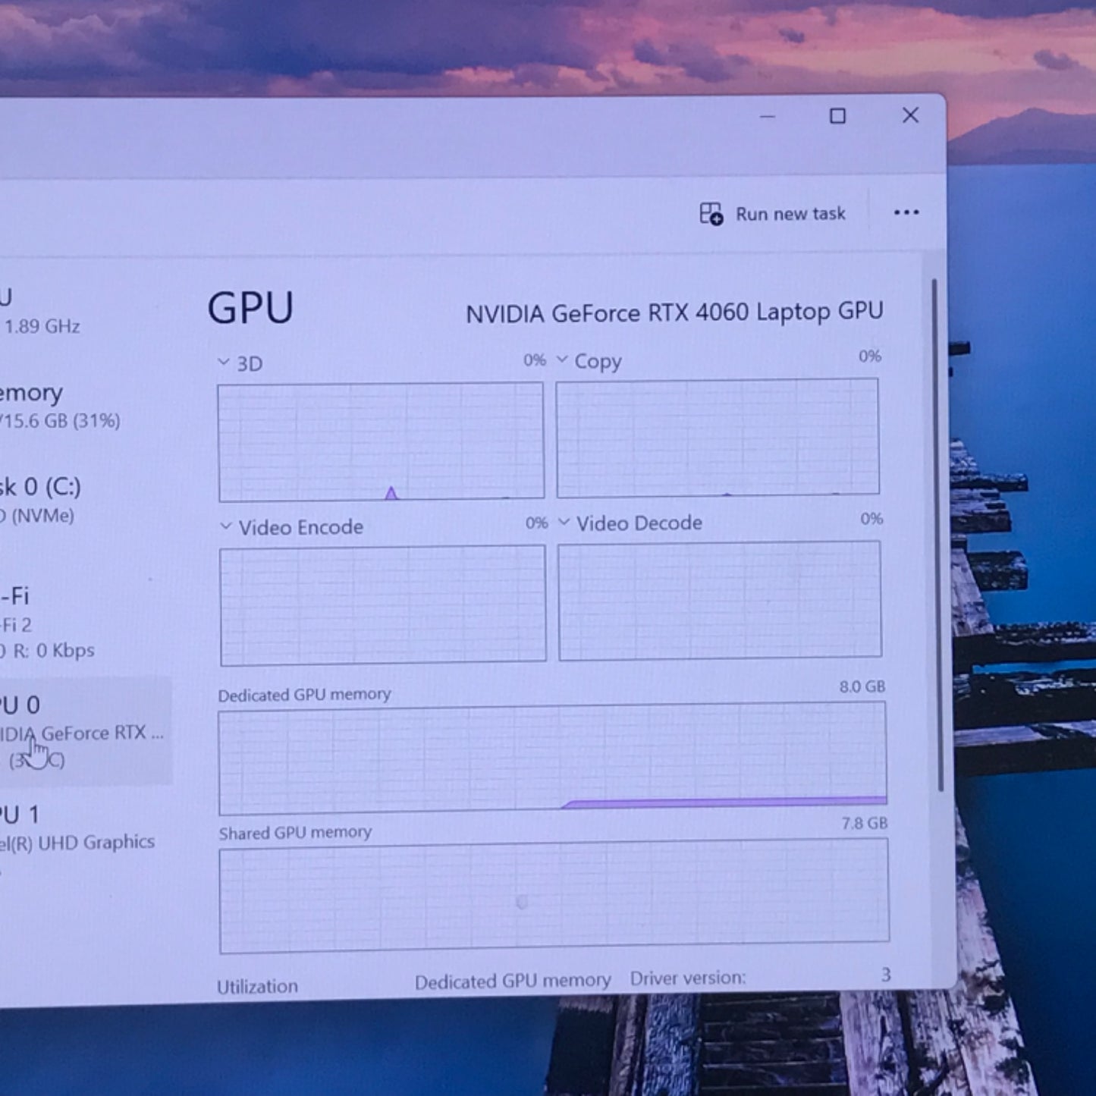1096x1096 pixels.
Task: Minimize the Task Manager window
Action: click(767, 117)
